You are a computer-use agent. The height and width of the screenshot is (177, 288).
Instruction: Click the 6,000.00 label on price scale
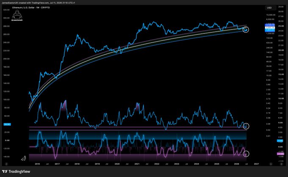tap(271, 19)
